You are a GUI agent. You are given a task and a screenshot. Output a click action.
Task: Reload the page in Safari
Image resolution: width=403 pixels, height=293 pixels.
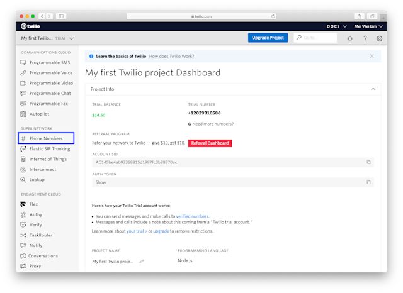tap(273, 16)
